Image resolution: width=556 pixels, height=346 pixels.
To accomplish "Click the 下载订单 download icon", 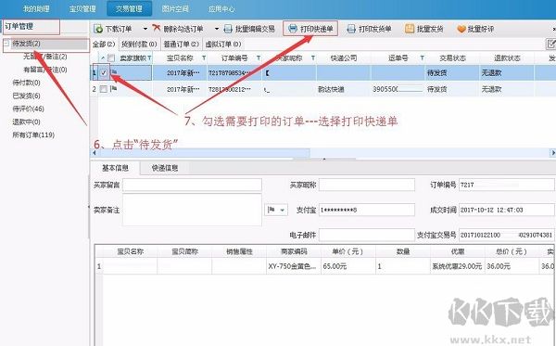I will [98, 29].
